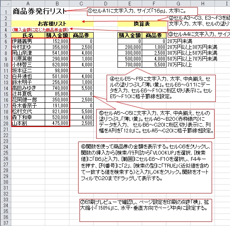Click name cell 岡山奈津
Viewport: 230px width, 226px height.
pyautogui.click(x=28, y=53)
